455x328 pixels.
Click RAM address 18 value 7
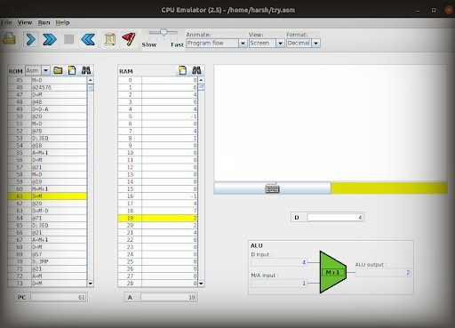tap(170, 211)
